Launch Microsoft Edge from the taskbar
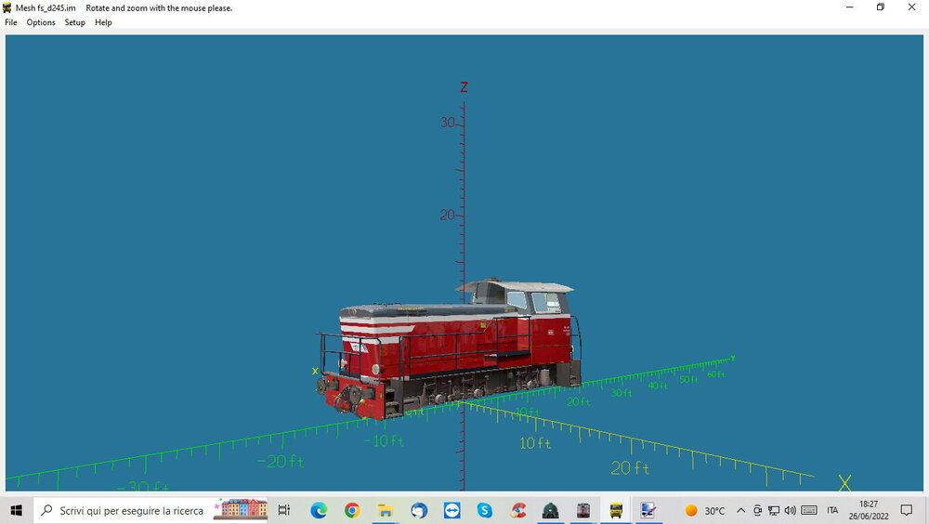This screenshot has height=524, width=929. (x=318, y=510)
